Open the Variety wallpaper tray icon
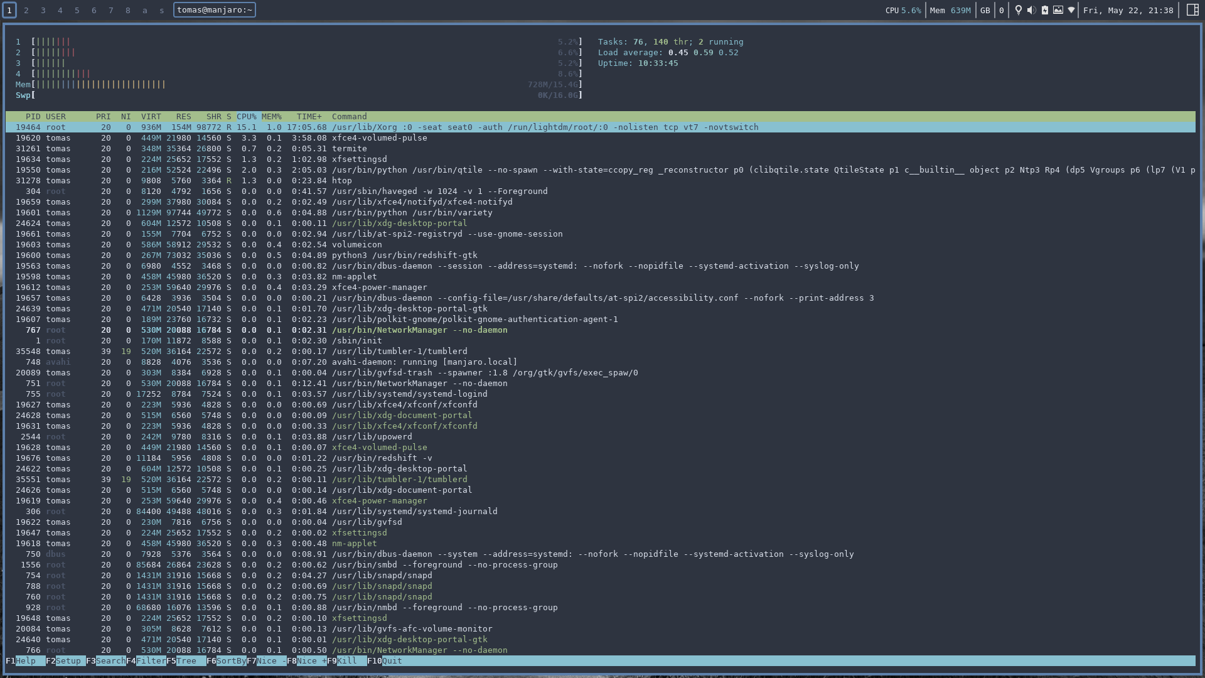Viewport: 1205px width, 678px height. 1058,10
